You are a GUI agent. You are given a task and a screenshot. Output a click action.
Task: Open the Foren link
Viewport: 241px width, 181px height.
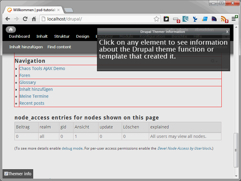[25, 75]
